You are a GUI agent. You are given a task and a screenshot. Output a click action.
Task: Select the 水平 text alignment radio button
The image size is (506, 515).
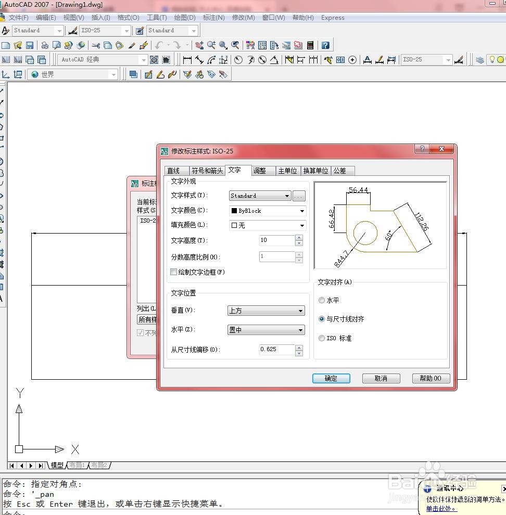[x=322, y=300]
